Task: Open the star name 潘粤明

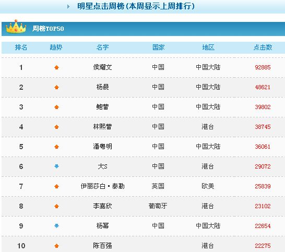Action: 102,147
